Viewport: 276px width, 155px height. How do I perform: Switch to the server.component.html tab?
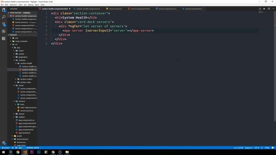[139, 9]
